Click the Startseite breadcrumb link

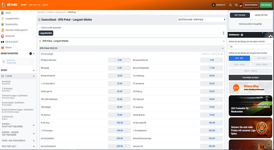point(41,12)
